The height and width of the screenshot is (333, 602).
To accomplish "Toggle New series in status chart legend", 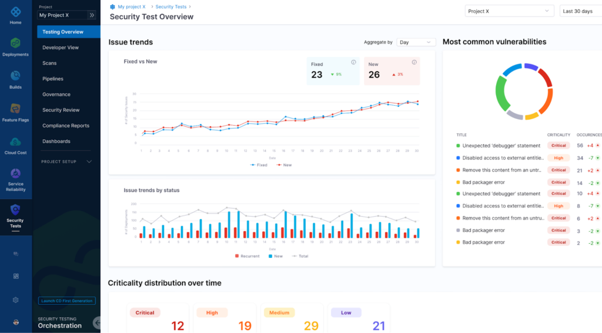I will pos(276,256).
